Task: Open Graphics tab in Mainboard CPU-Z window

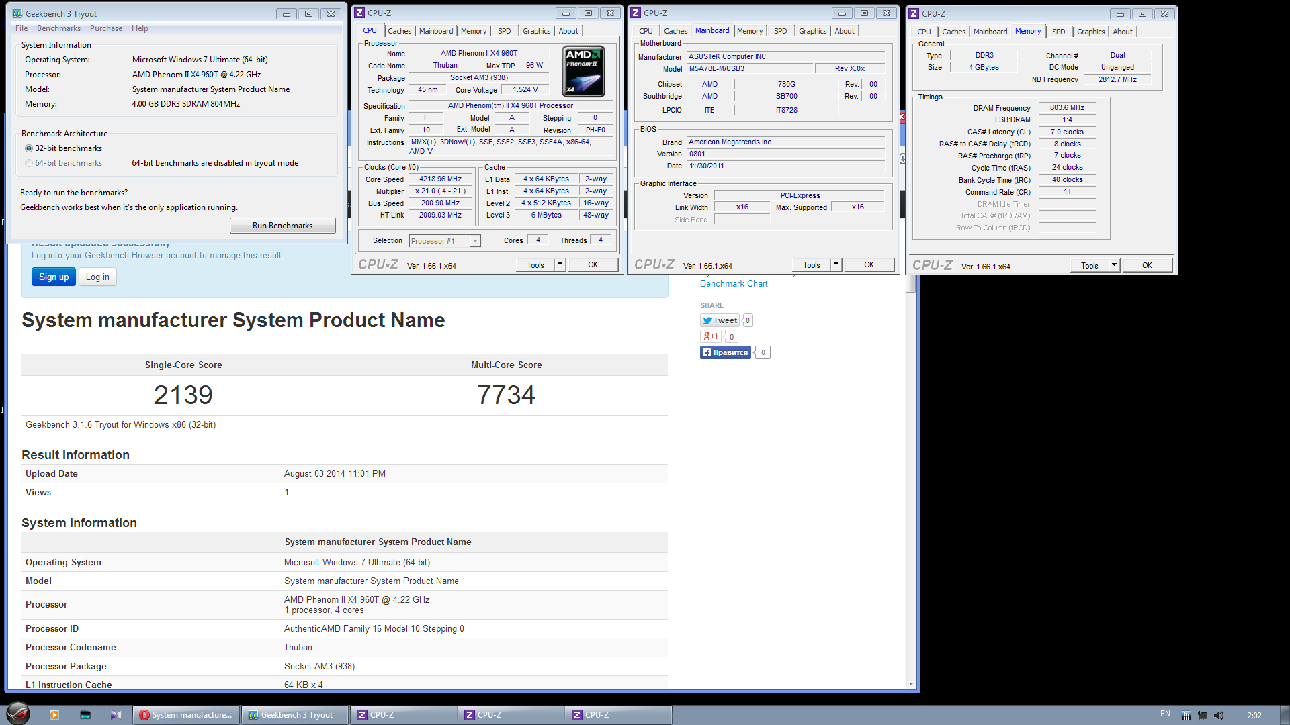Action: click(x=813, y=31)
